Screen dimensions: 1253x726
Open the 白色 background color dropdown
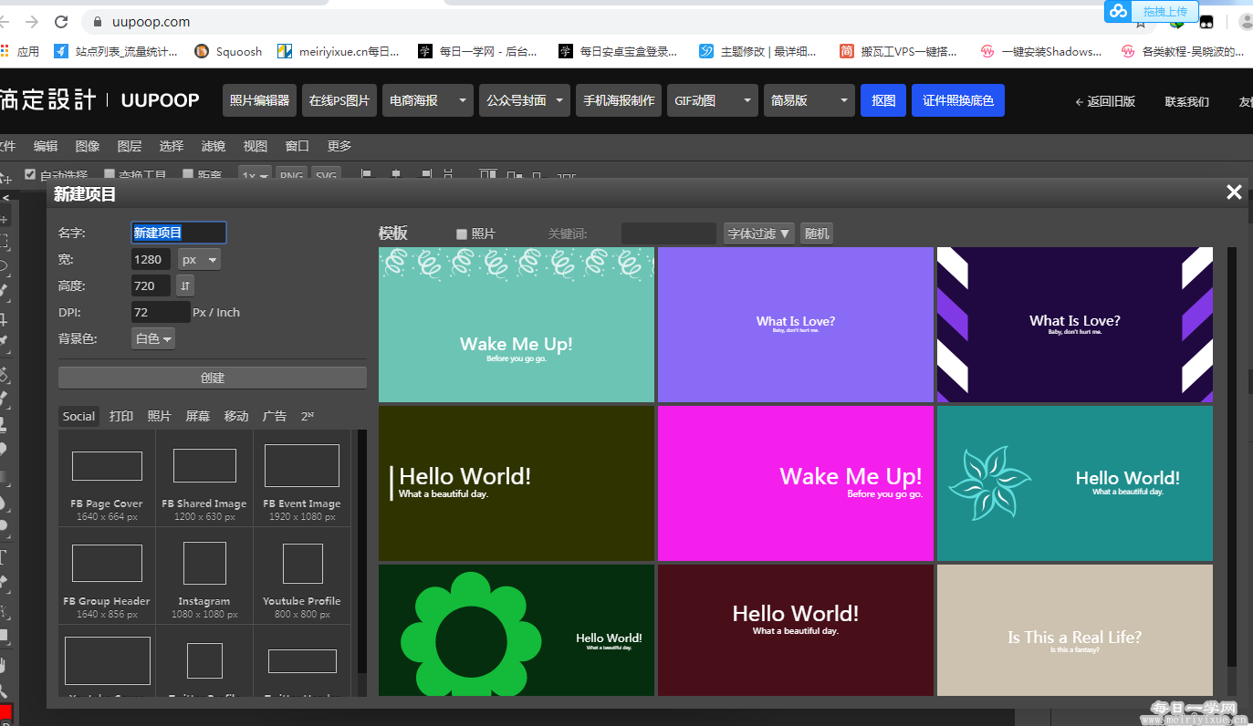click(x=153, y=338)
